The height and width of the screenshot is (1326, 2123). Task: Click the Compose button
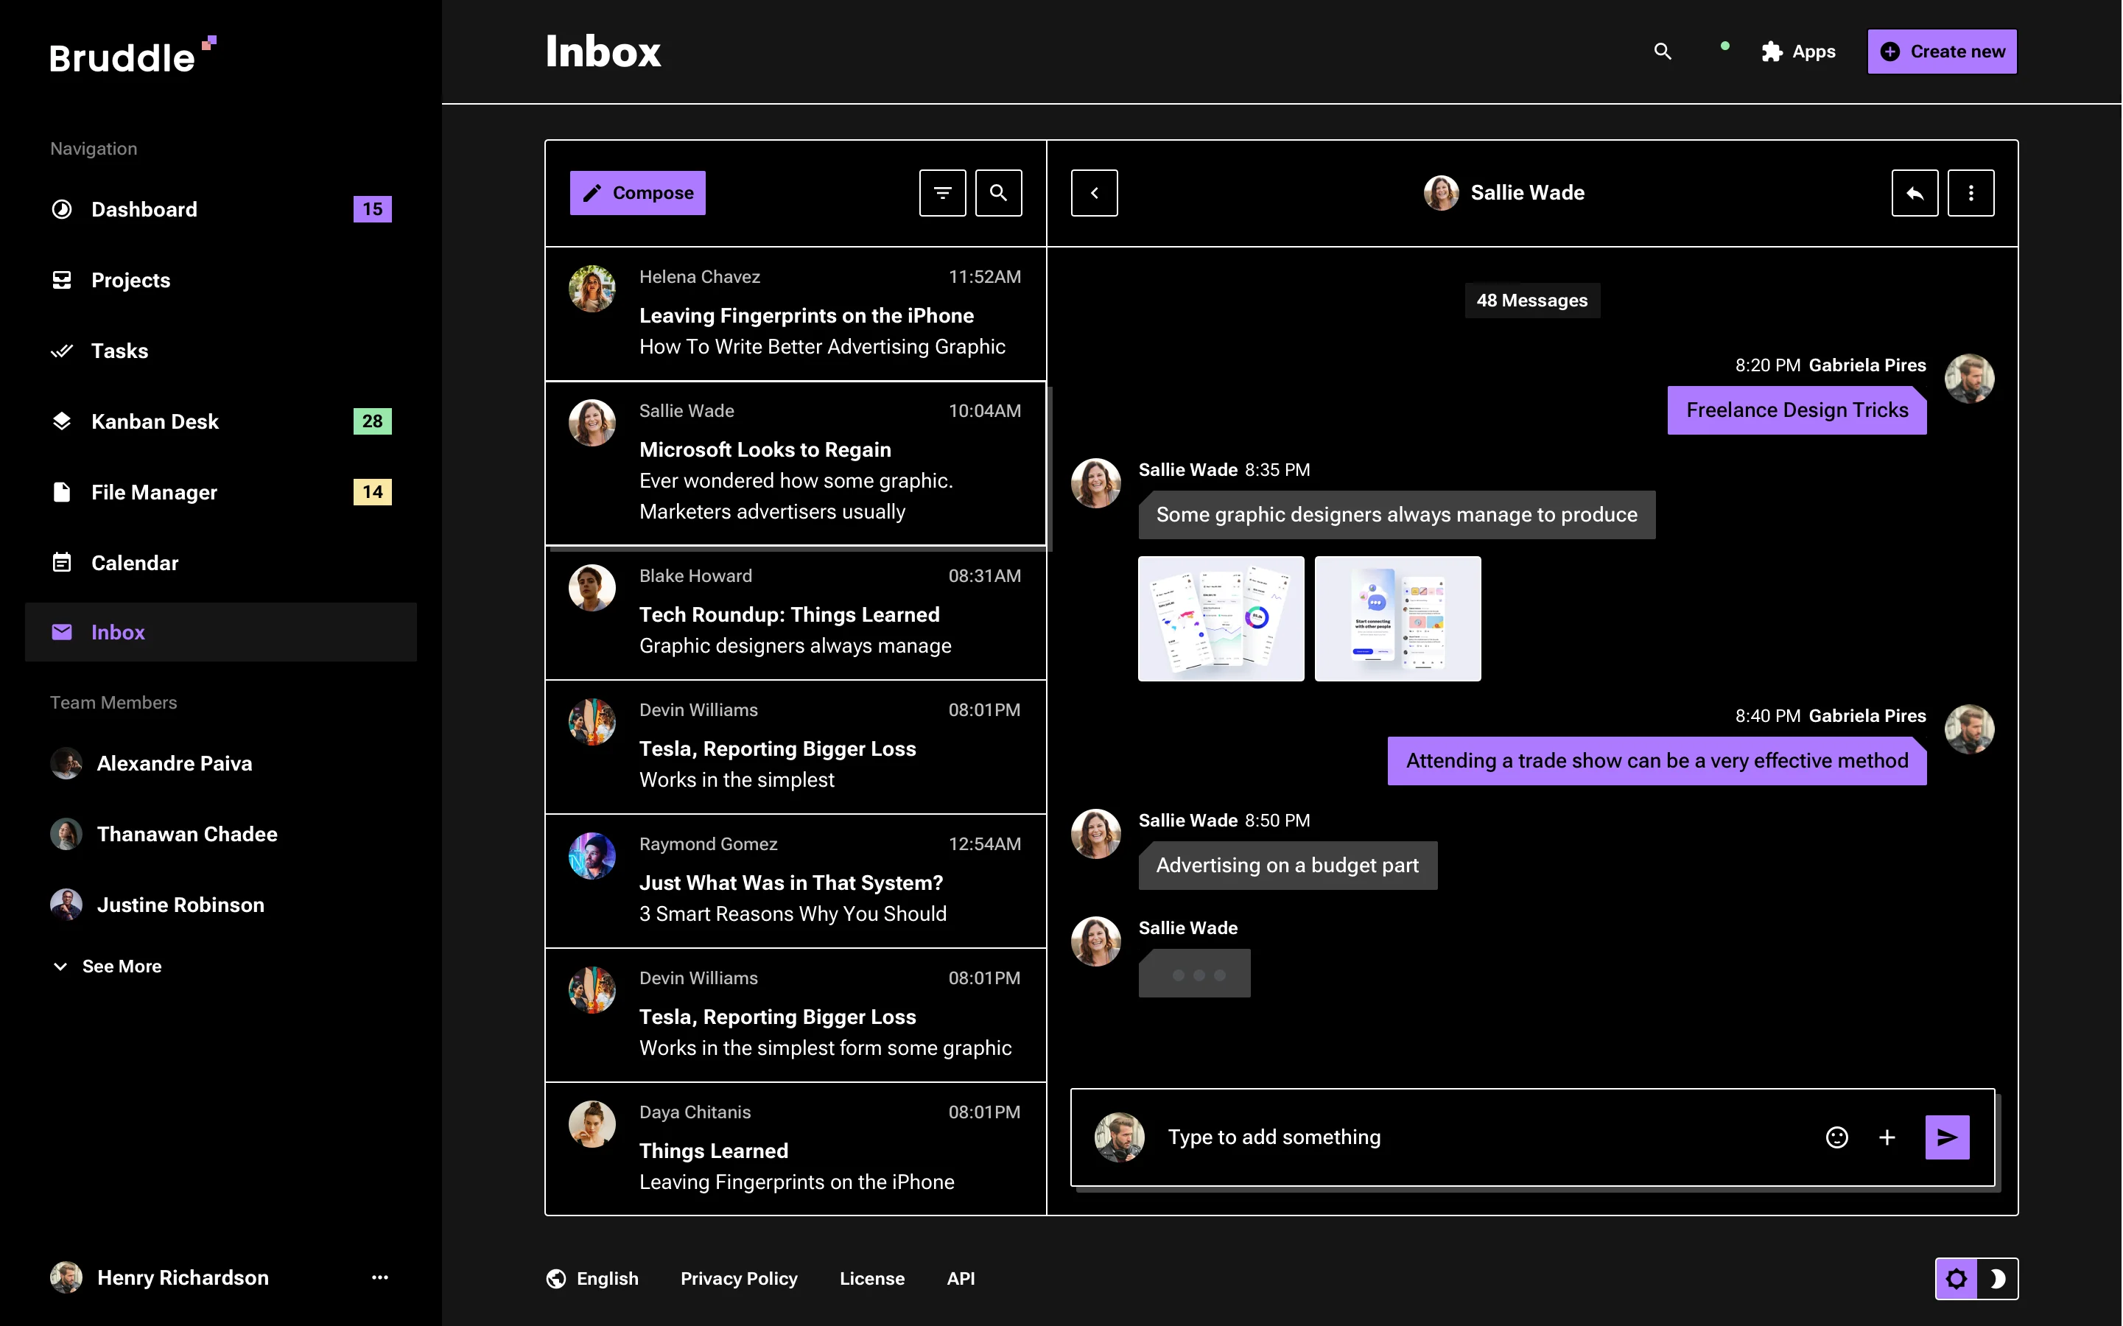pyautogui.click(x=637, y=192)
